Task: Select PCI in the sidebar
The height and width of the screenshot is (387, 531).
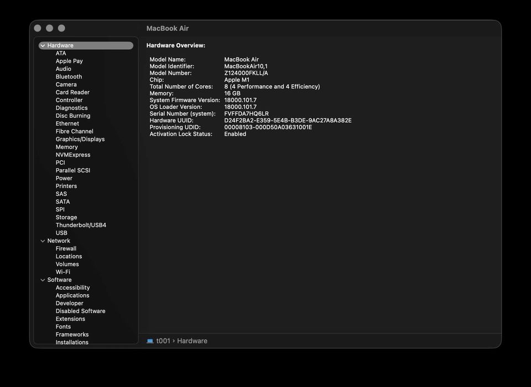Action: [x=60, y=163]
